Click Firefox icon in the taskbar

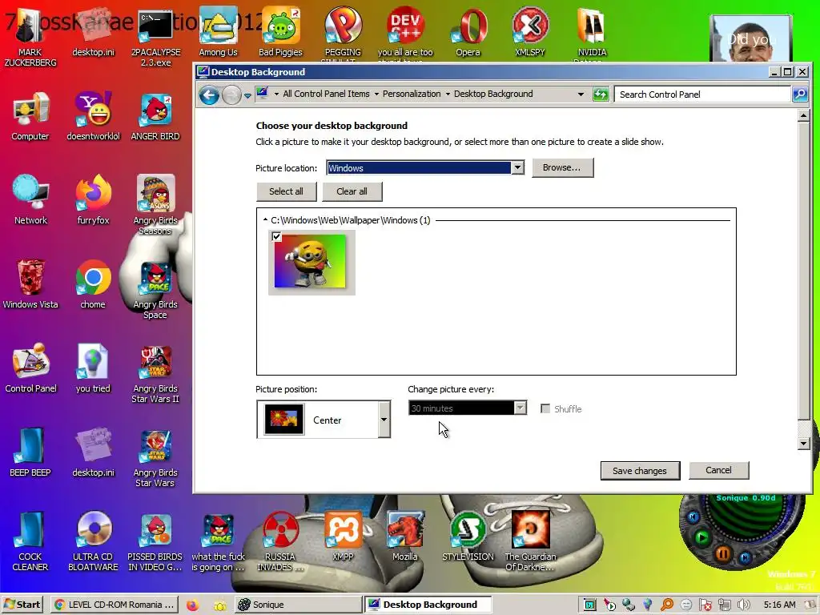pos(192,605)
